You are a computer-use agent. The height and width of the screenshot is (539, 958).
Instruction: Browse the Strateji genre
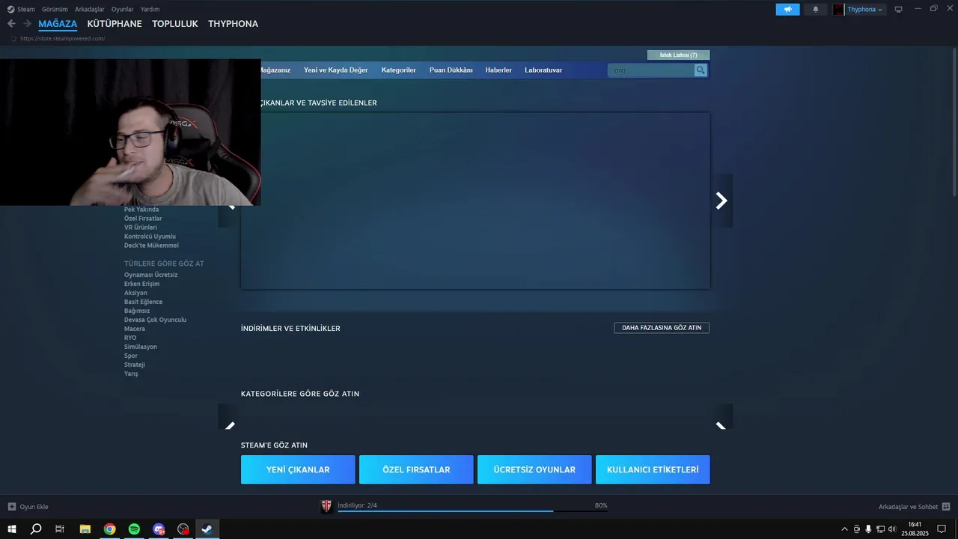point(135,365)
